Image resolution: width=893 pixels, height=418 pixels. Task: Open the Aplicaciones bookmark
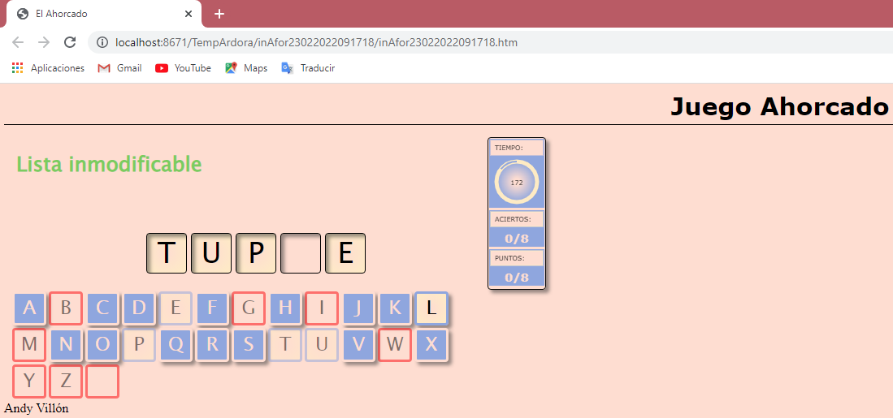click(48, 68)
